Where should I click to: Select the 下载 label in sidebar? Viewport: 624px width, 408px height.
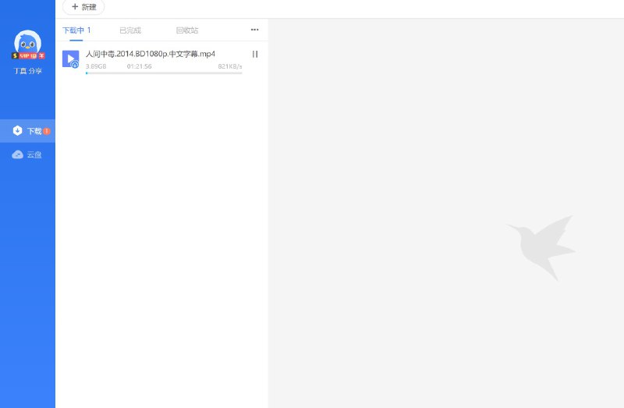(x=34, y=131)
